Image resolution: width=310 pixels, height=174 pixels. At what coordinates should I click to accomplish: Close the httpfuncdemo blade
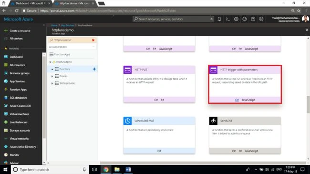click(x=307, y=30)
